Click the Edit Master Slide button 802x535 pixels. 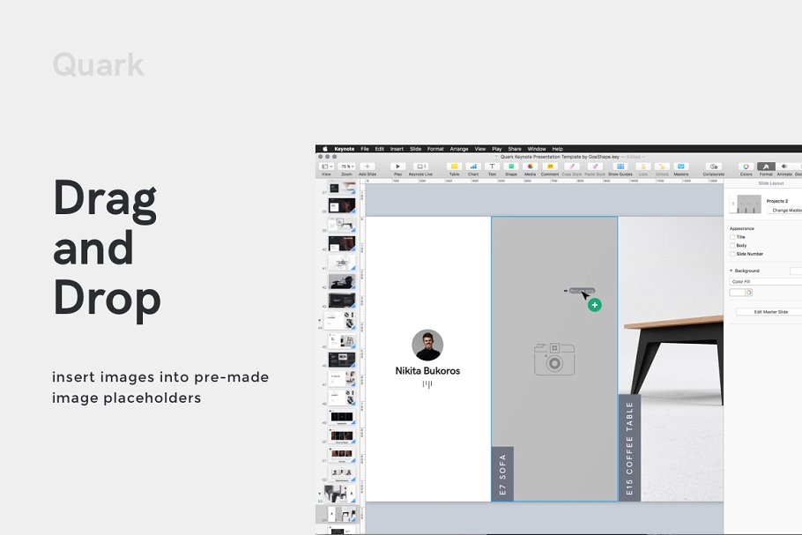[771, 311]
